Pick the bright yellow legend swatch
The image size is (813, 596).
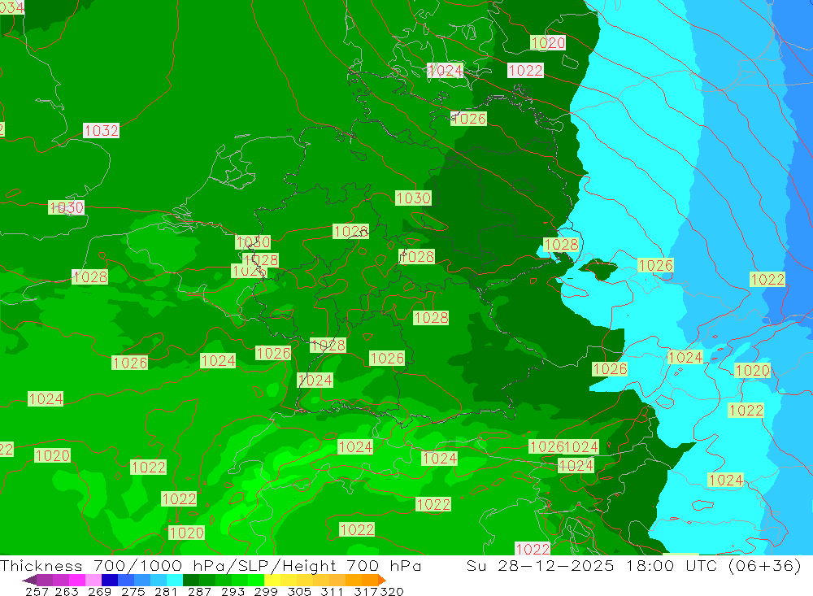click(272, 580)
